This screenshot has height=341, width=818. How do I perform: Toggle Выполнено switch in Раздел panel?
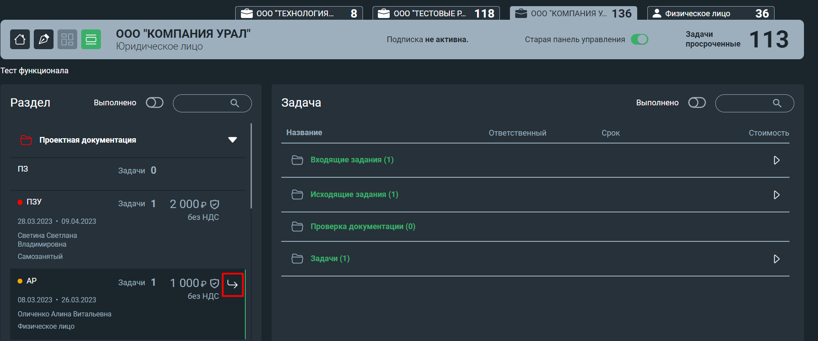[x=154, y=103]
